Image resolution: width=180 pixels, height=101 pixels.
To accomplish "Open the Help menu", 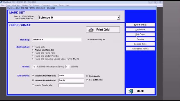I will point(67,5).
